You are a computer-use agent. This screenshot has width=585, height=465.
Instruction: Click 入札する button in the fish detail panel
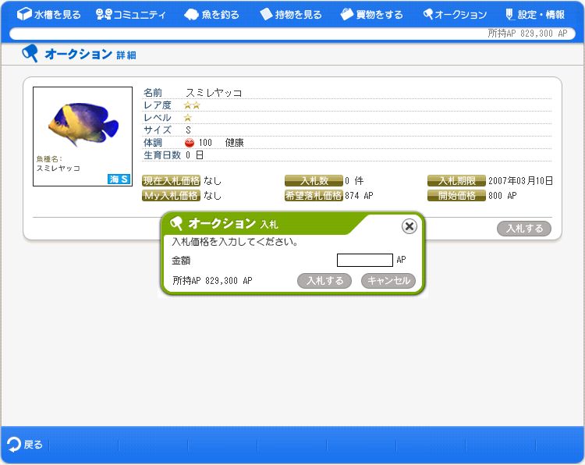tap(523, 229)
